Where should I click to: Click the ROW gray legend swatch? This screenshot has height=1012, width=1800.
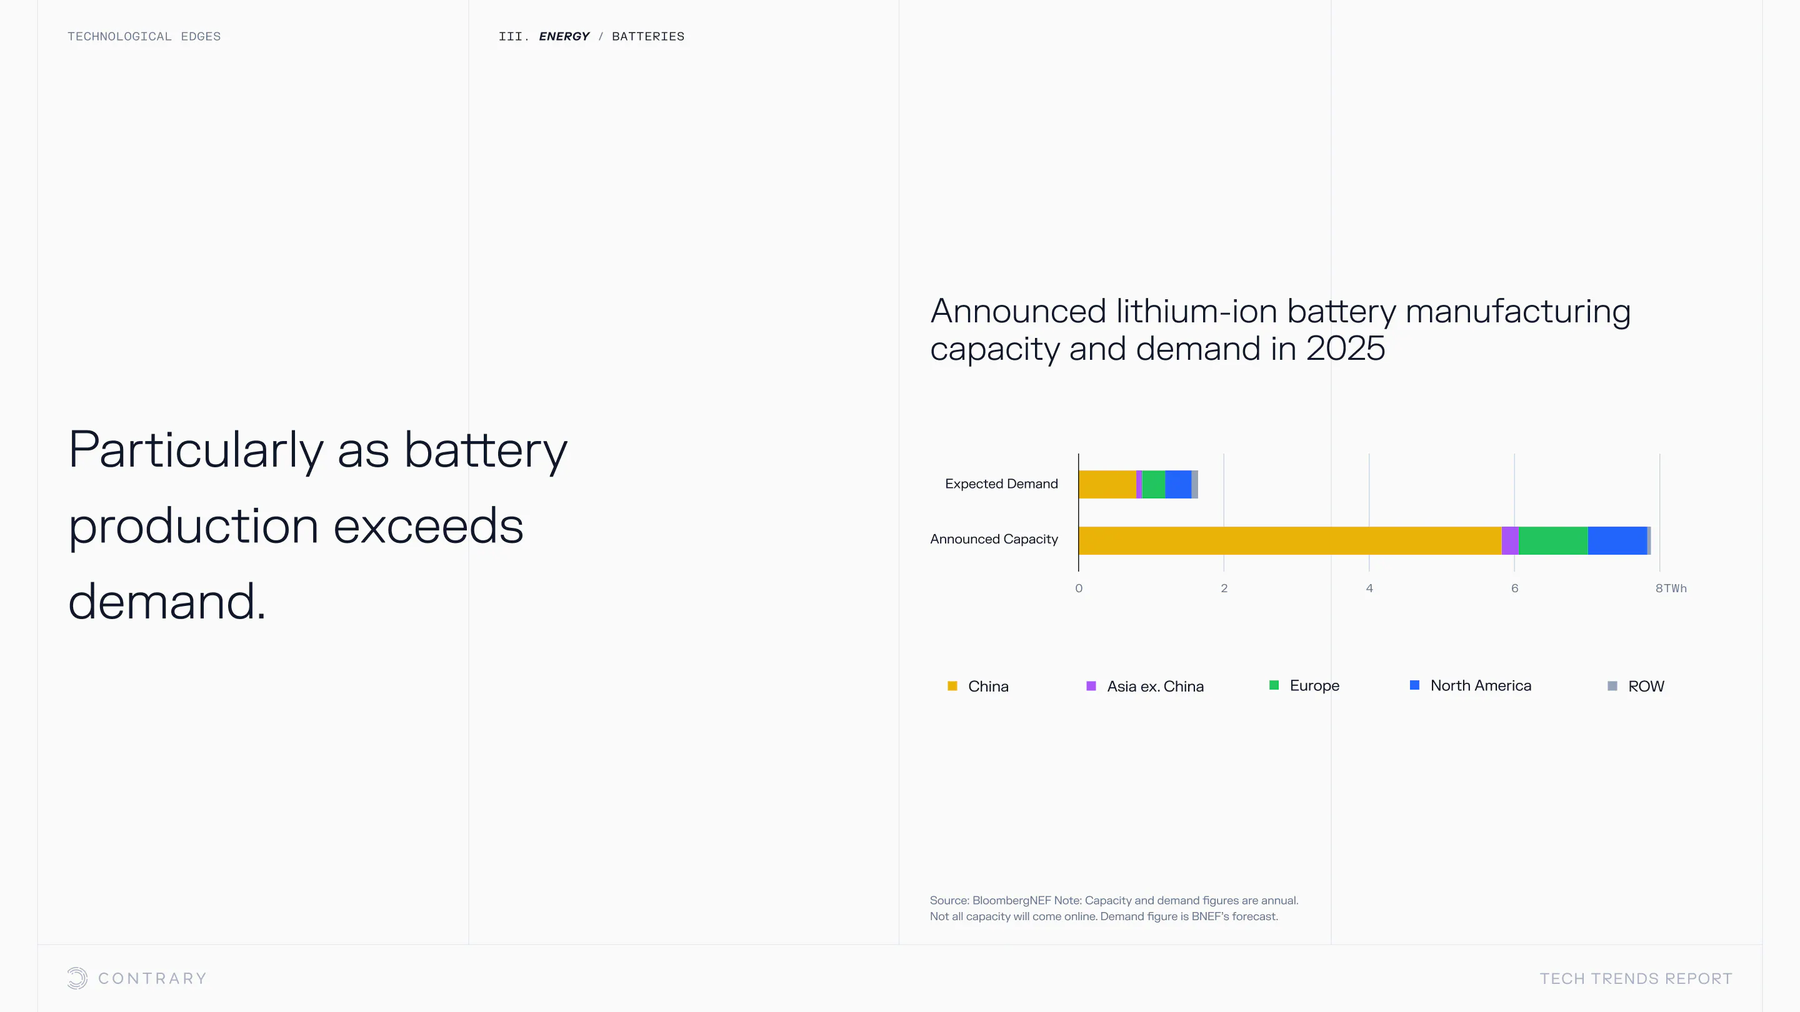coord(1612,686)
